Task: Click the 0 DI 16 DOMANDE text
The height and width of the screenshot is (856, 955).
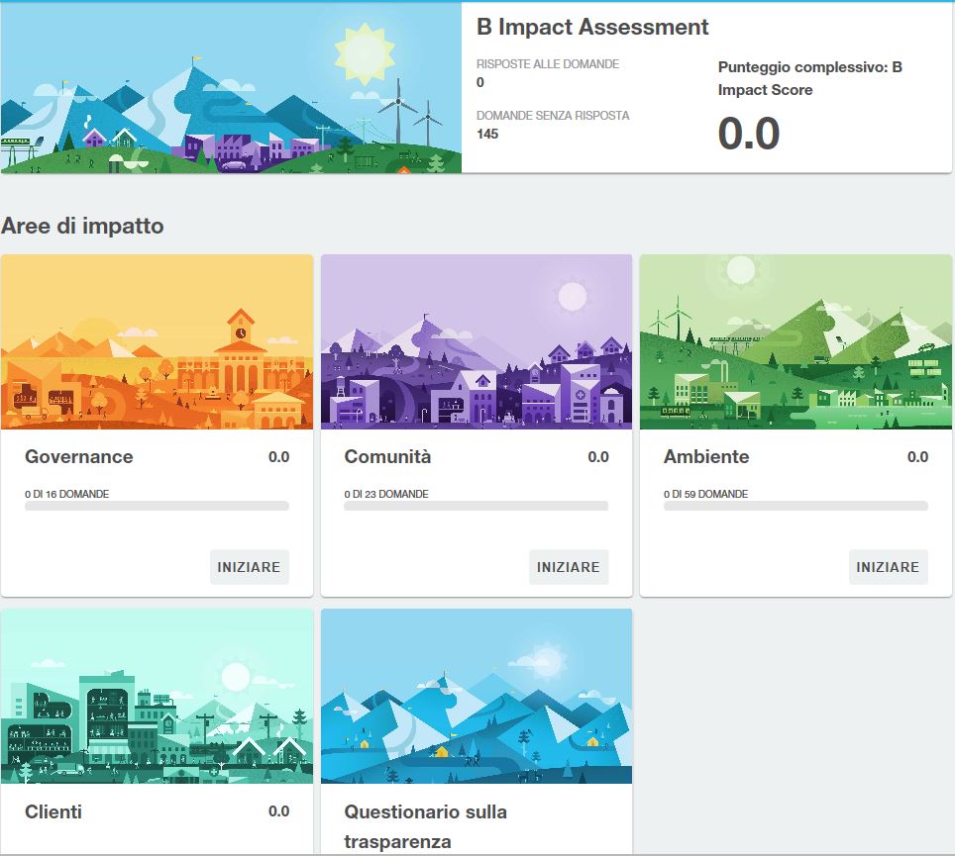Action: [x=67, y=494]
